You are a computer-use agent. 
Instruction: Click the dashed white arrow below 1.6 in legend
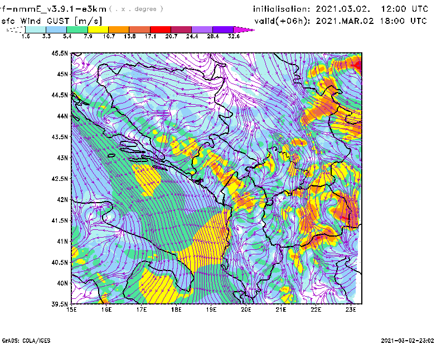16,30
